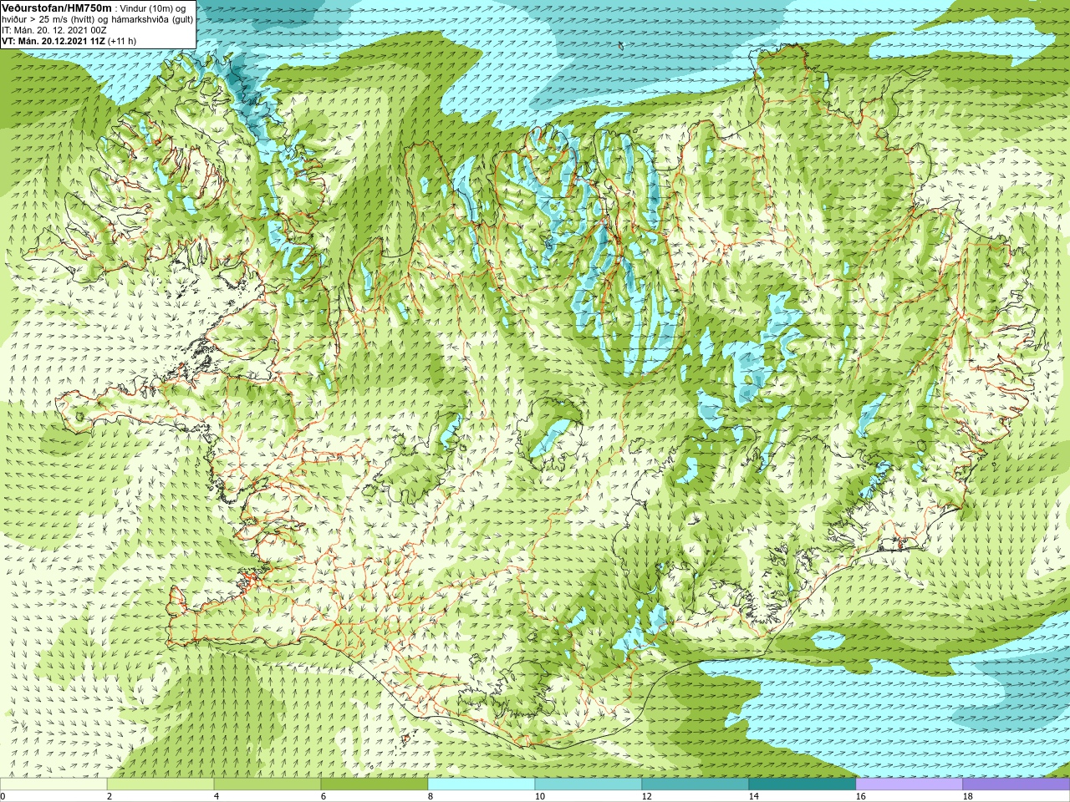This screenshot has height=802, width=1070.
Task: Click the '16' scale label
Action: [860, 796]
